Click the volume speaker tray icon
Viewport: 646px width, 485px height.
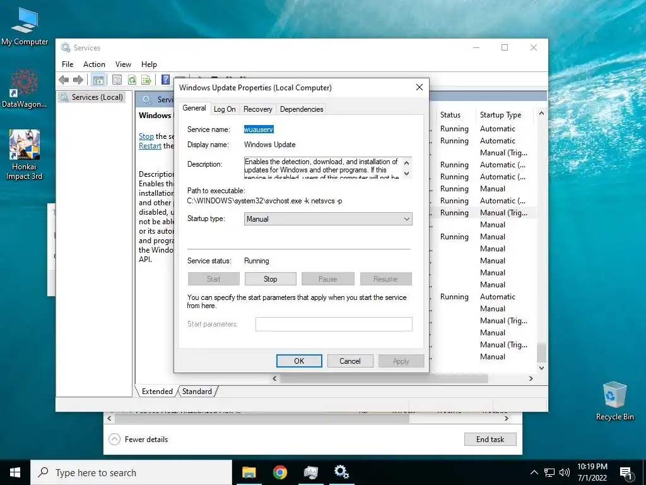565,472
